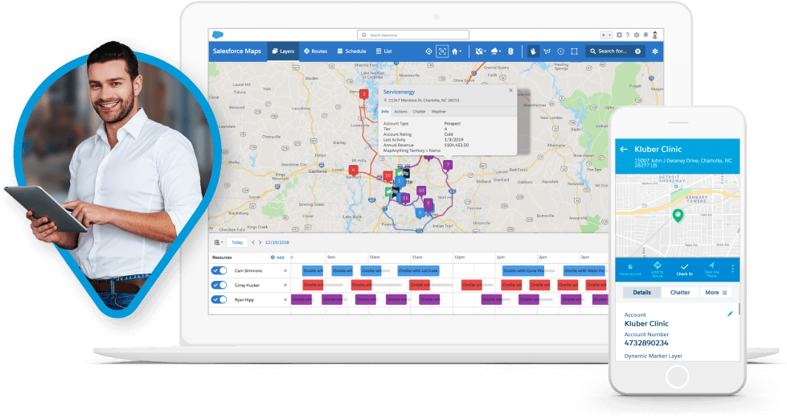Tap Check In on phone

684,270
